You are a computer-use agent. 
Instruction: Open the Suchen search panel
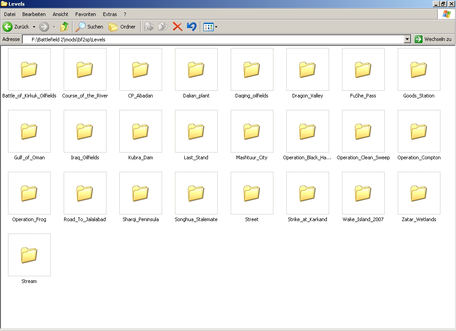[x=89, y=27]
